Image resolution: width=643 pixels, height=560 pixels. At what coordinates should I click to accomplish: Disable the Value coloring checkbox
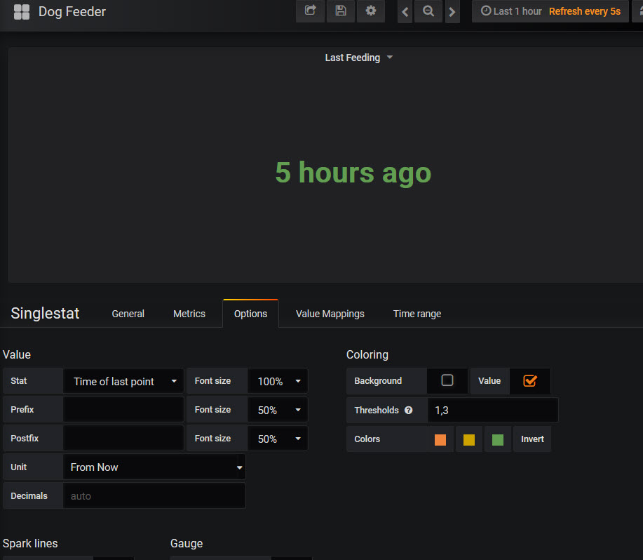(x=531, y=380)
